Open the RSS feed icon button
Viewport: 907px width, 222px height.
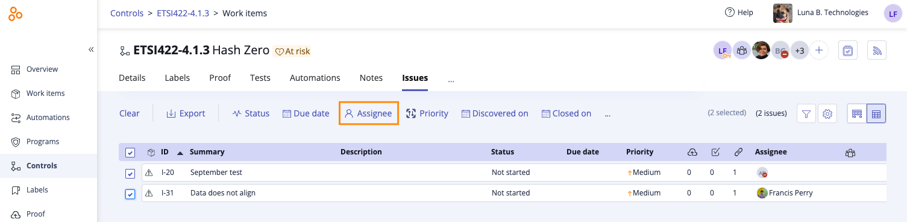[x=877, y=51]
